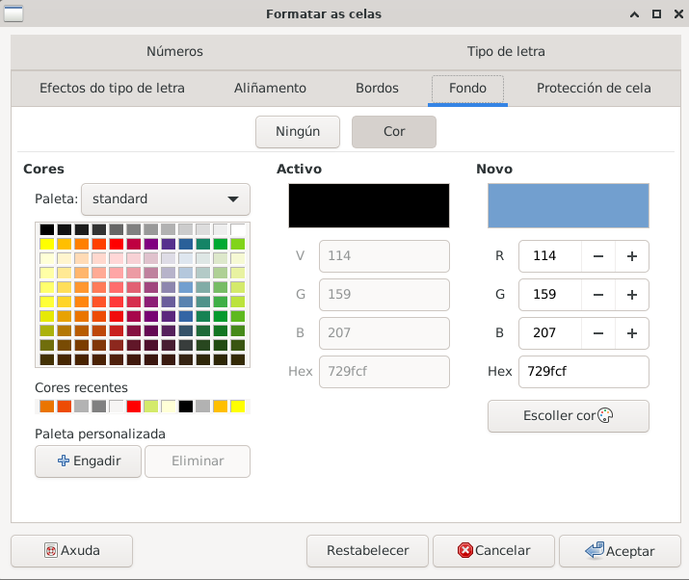
Task: Edit the Novo Hex field 729fcf
Action: [x=584, y=372]
